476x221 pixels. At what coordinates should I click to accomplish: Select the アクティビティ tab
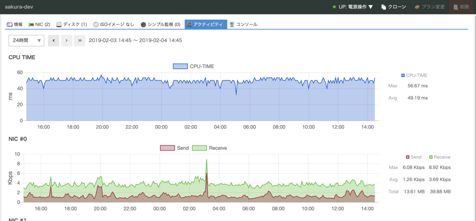[x=206, y=25]
